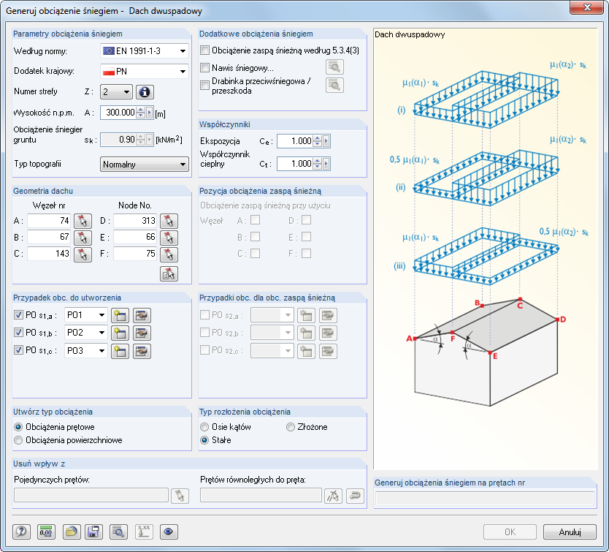The width and height of the screenshot is (609, 552).
Task: Open Typ topografii Normalny dropdown
Action: pyautogui.click(x=145, y=165)
